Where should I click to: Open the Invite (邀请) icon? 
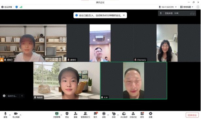76,115
